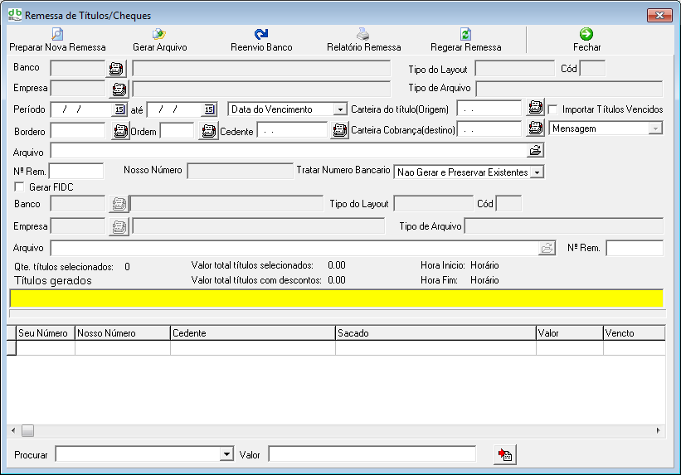Click Seu Número column header
The width and height of the screenshot is (681, 475).
[x=46, y=333]
